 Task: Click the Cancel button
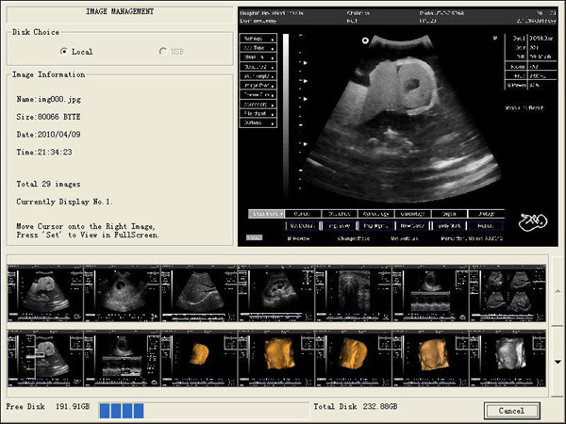click(x=511, y=411)
